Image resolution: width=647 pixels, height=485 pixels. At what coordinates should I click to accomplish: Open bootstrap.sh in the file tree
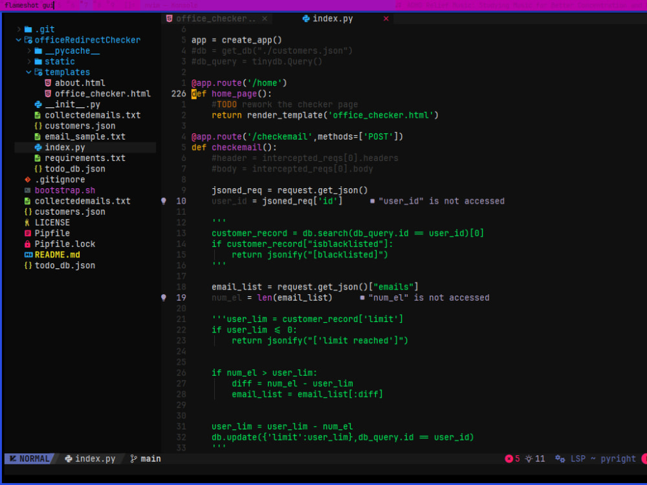point(65,190)
